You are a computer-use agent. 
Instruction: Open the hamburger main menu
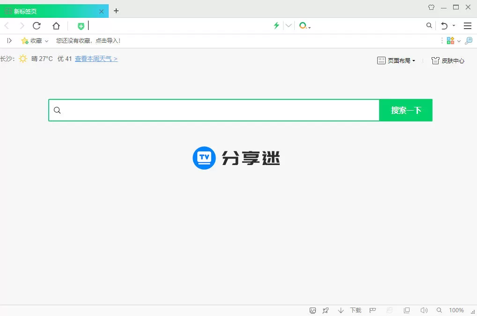click(467, 26)
